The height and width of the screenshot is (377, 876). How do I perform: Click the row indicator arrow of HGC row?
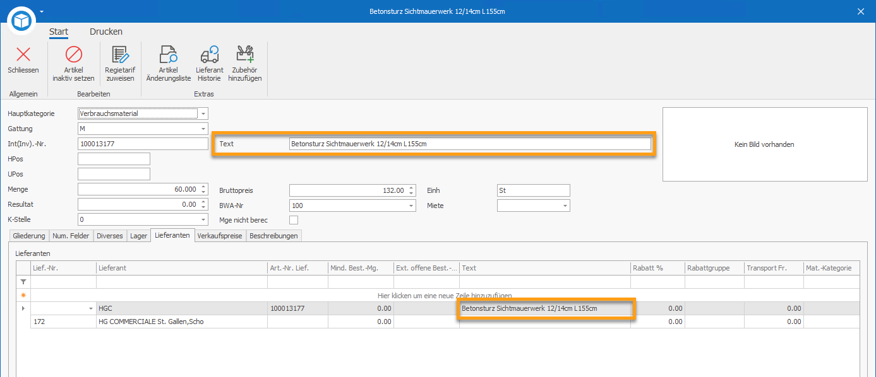(23, 308)
